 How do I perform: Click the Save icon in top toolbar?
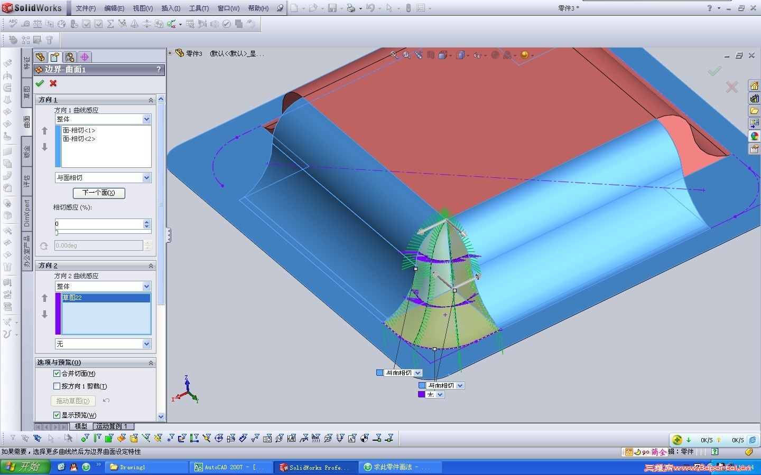(x=332, y=8)
